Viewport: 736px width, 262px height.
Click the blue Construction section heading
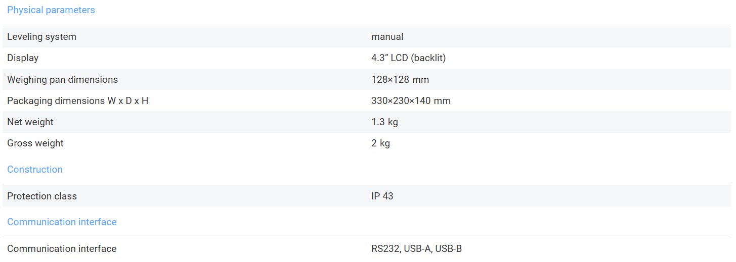click(35, 170)
